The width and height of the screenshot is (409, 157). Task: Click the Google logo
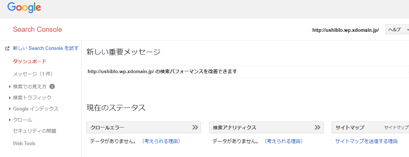(x=24, y=7)
